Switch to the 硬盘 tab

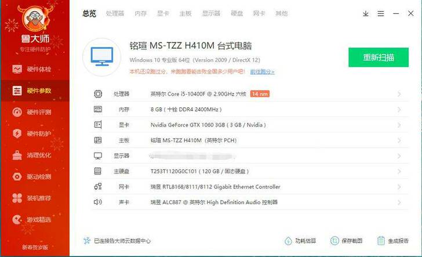click(237, 13)
